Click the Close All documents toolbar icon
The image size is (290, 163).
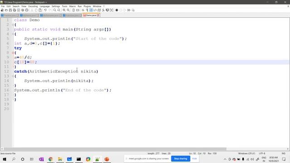point(23,10)
